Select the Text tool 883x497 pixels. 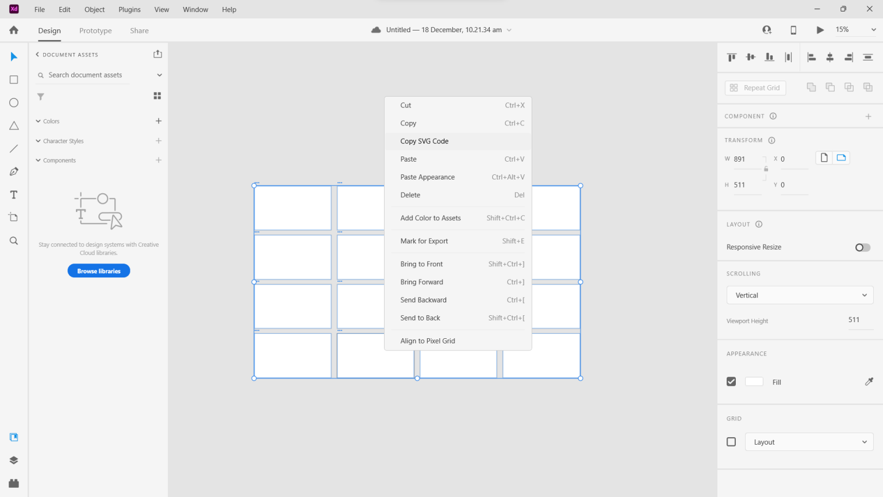[x=13, y=194]
